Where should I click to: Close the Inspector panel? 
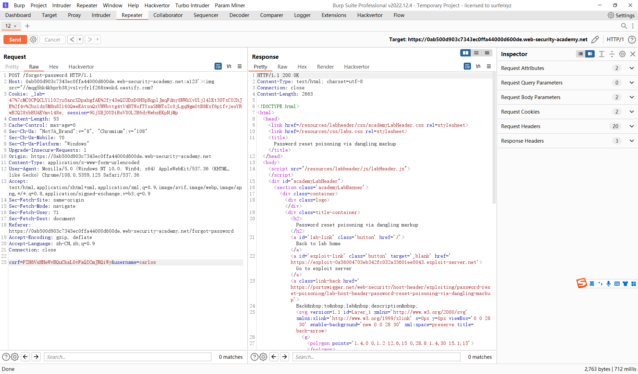pos(633,54)
